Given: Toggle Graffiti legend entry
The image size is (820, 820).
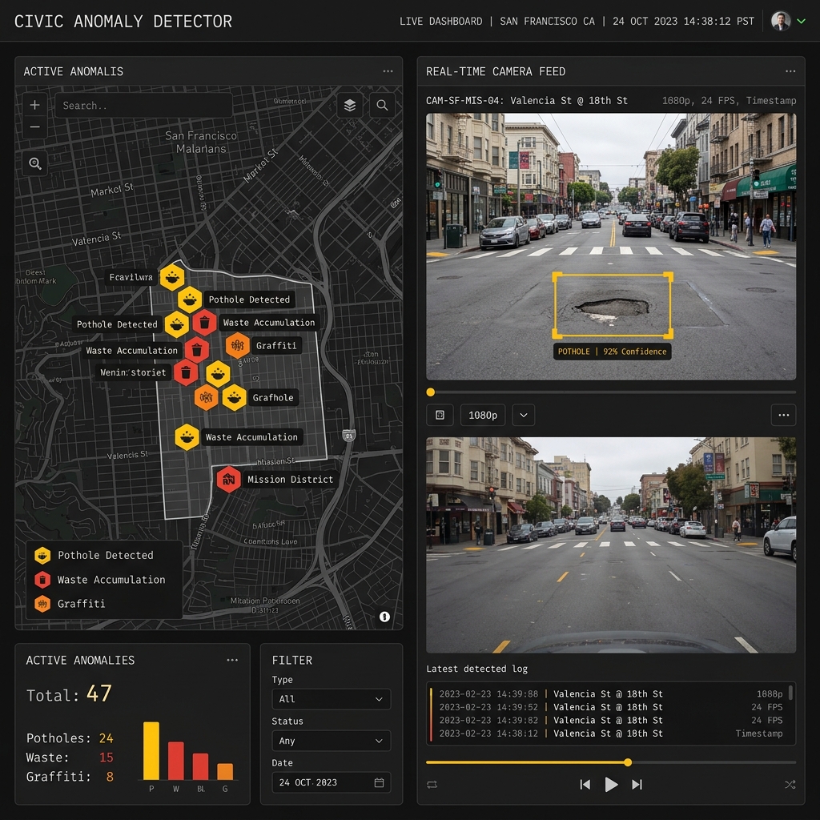Looking at the screenshot, I should coord(70,604).
